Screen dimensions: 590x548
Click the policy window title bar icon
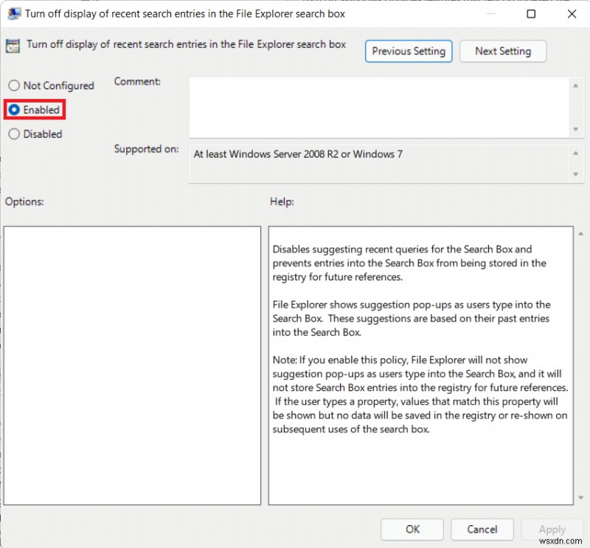tap(13, 13)
